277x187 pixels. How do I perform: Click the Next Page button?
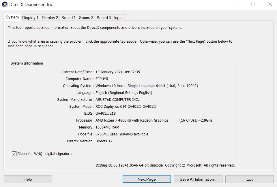pos(147,179)
